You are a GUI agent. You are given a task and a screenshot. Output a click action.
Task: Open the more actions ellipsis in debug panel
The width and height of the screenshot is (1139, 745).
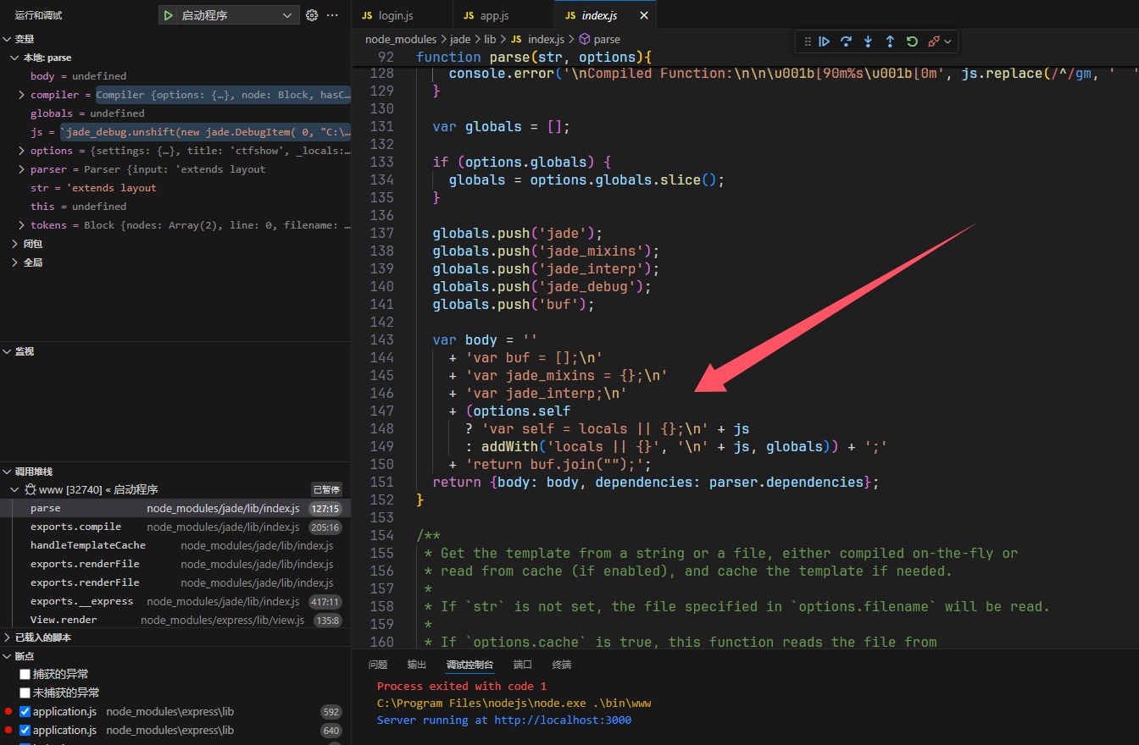tap(332, 15)
